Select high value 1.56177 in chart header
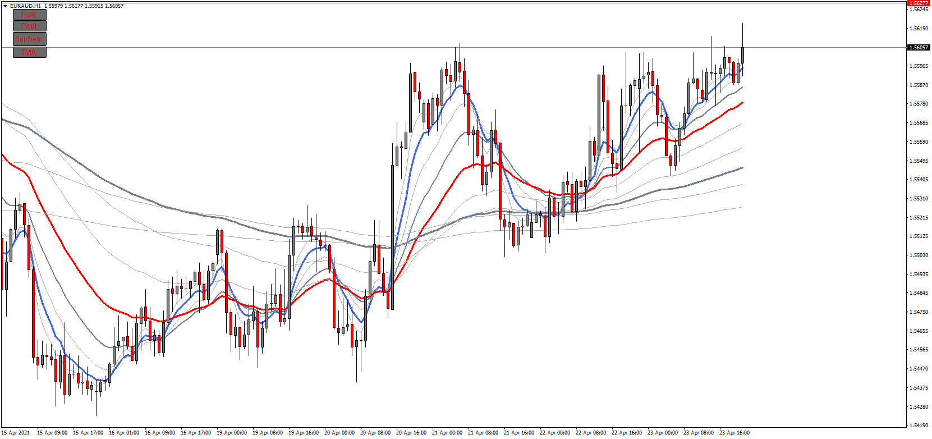Viewport: 932px width, 439px height. [x=74, y=6]
